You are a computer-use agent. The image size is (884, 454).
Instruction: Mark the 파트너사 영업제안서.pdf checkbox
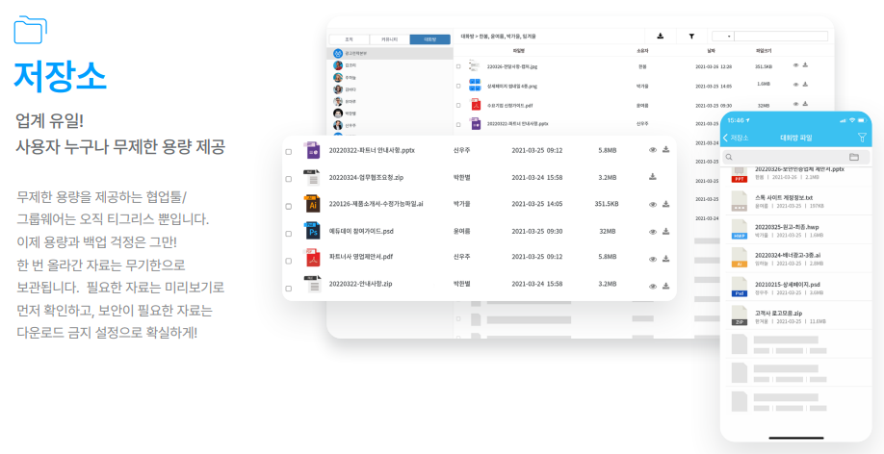[289, 261]
